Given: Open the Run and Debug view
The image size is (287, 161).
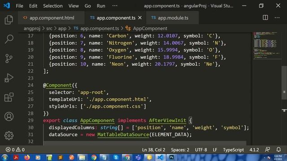Looking at the screenshot, I should [x=9, y=78].
